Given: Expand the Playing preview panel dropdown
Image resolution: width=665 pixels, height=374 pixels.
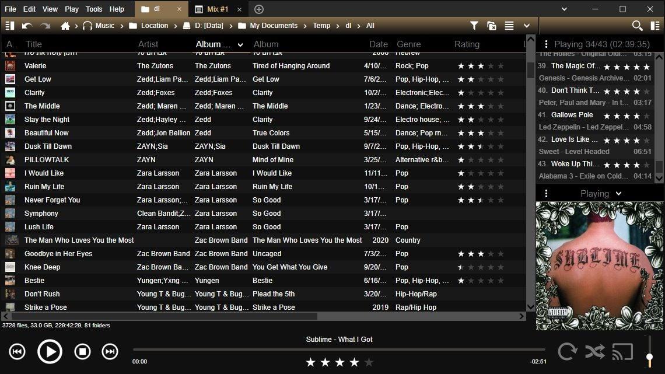Looking at the screenshot, I should pos(618,194).
